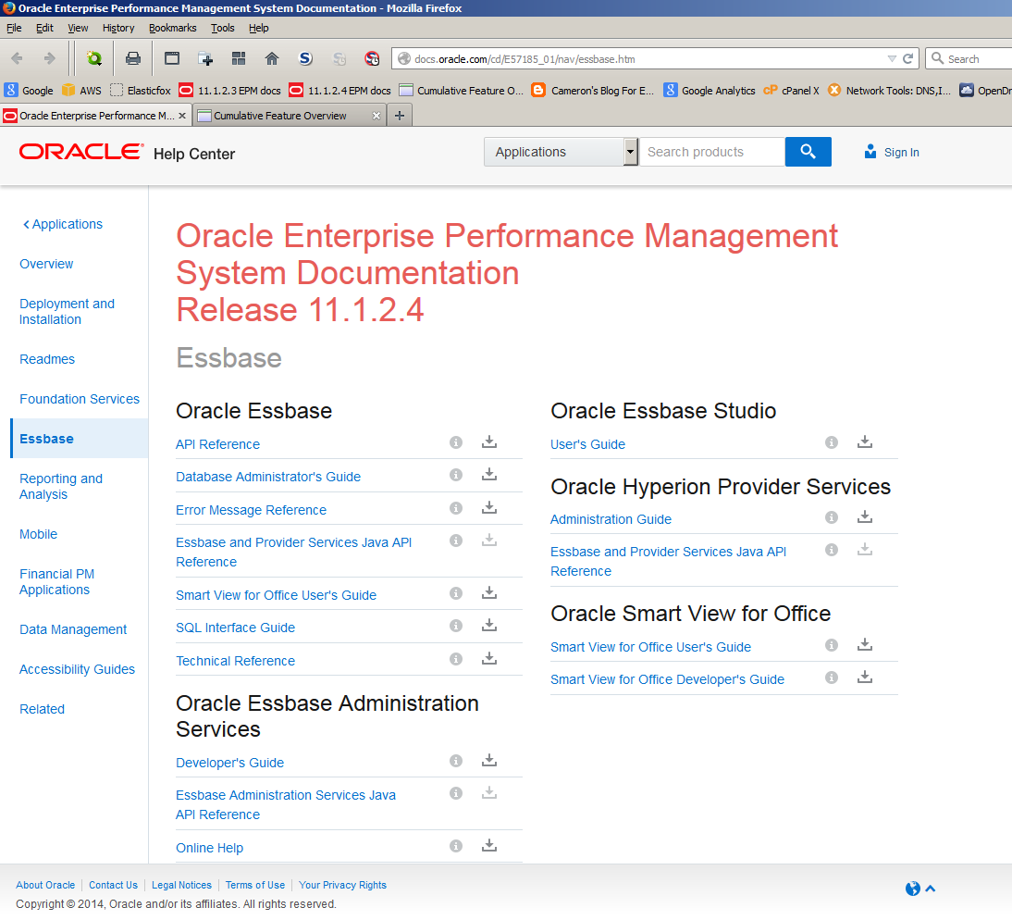The image size is (1012, 920).
Task: Click the Firefox URL address bar
Action: [x=646, y=58]
